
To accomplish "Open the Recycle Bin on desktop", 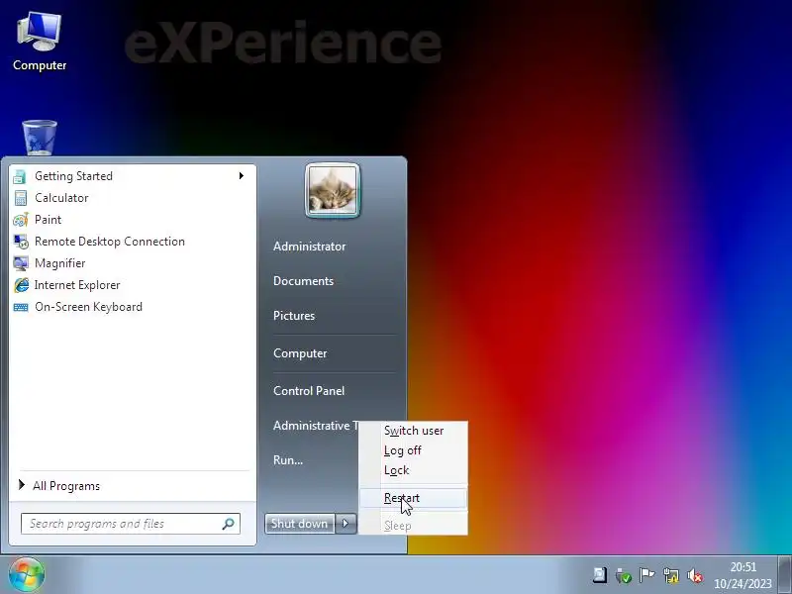I will [40, 138].
